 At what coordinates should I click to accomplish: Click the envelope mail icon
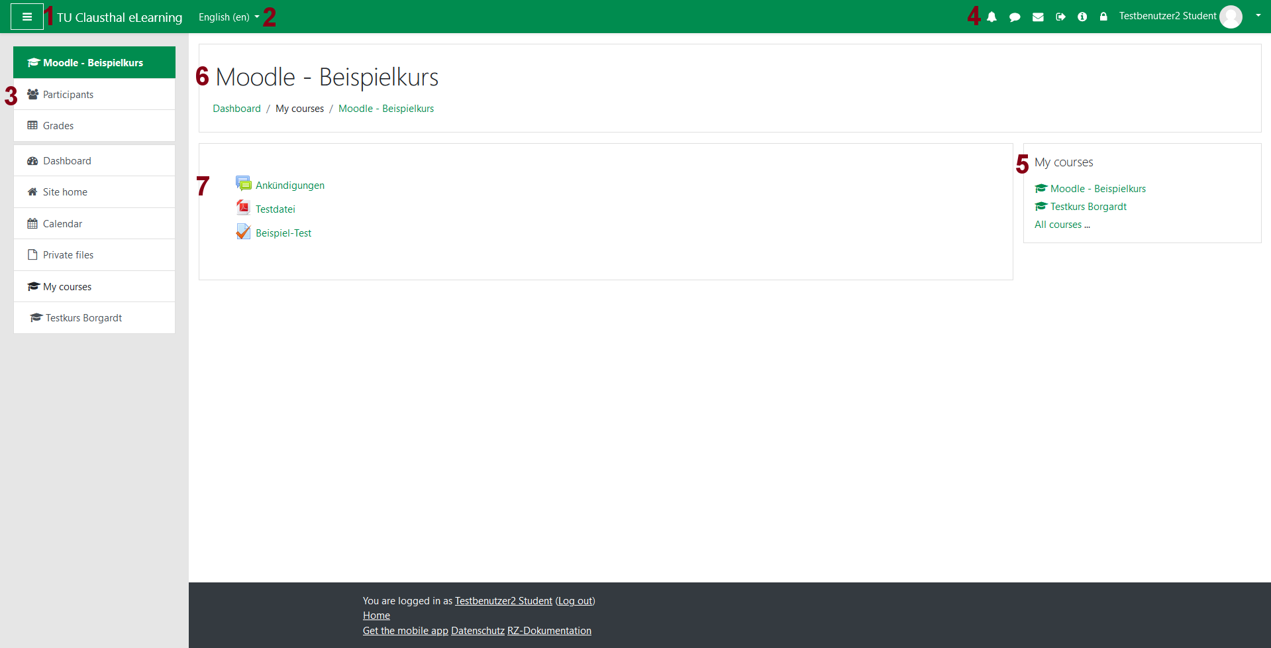1038,17
